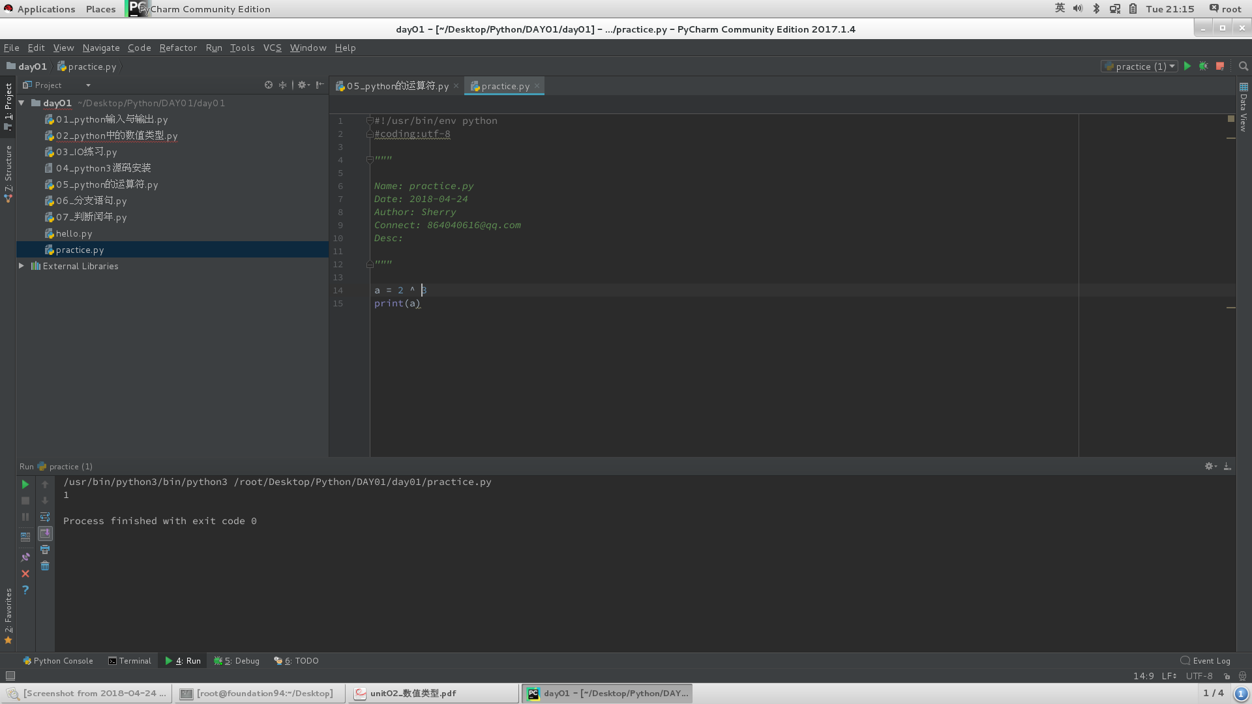Expand External Libraries node

pos(22,266)
